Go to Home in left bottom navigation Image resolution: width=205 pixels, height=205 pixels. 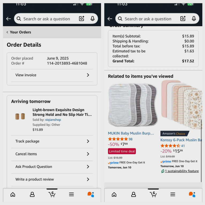coord(13,194)
